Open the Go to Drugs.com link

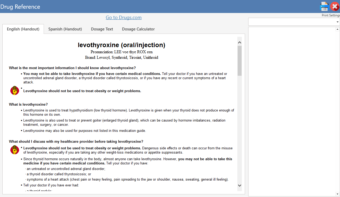click(x=124, y=17)
